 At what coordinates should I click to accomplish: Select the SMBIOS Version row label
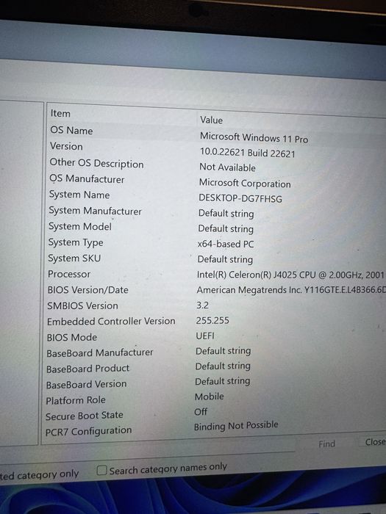click(82, 305)
